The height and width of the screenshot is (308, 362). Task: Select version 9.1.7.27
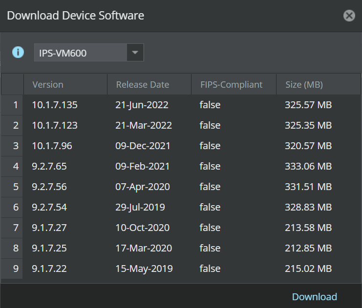click(x=49, y=228)
